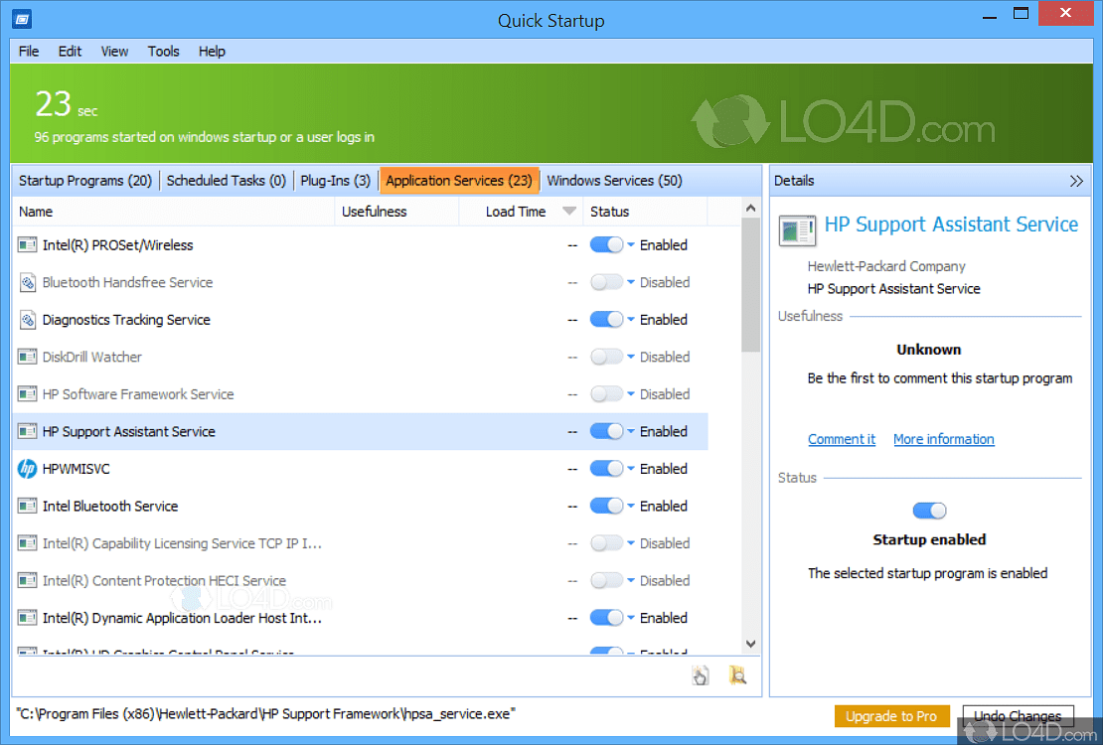Click the list scrollbar up arrow
The width and height of the screenshot is (1103, 745).
click(x=750, y=208)
